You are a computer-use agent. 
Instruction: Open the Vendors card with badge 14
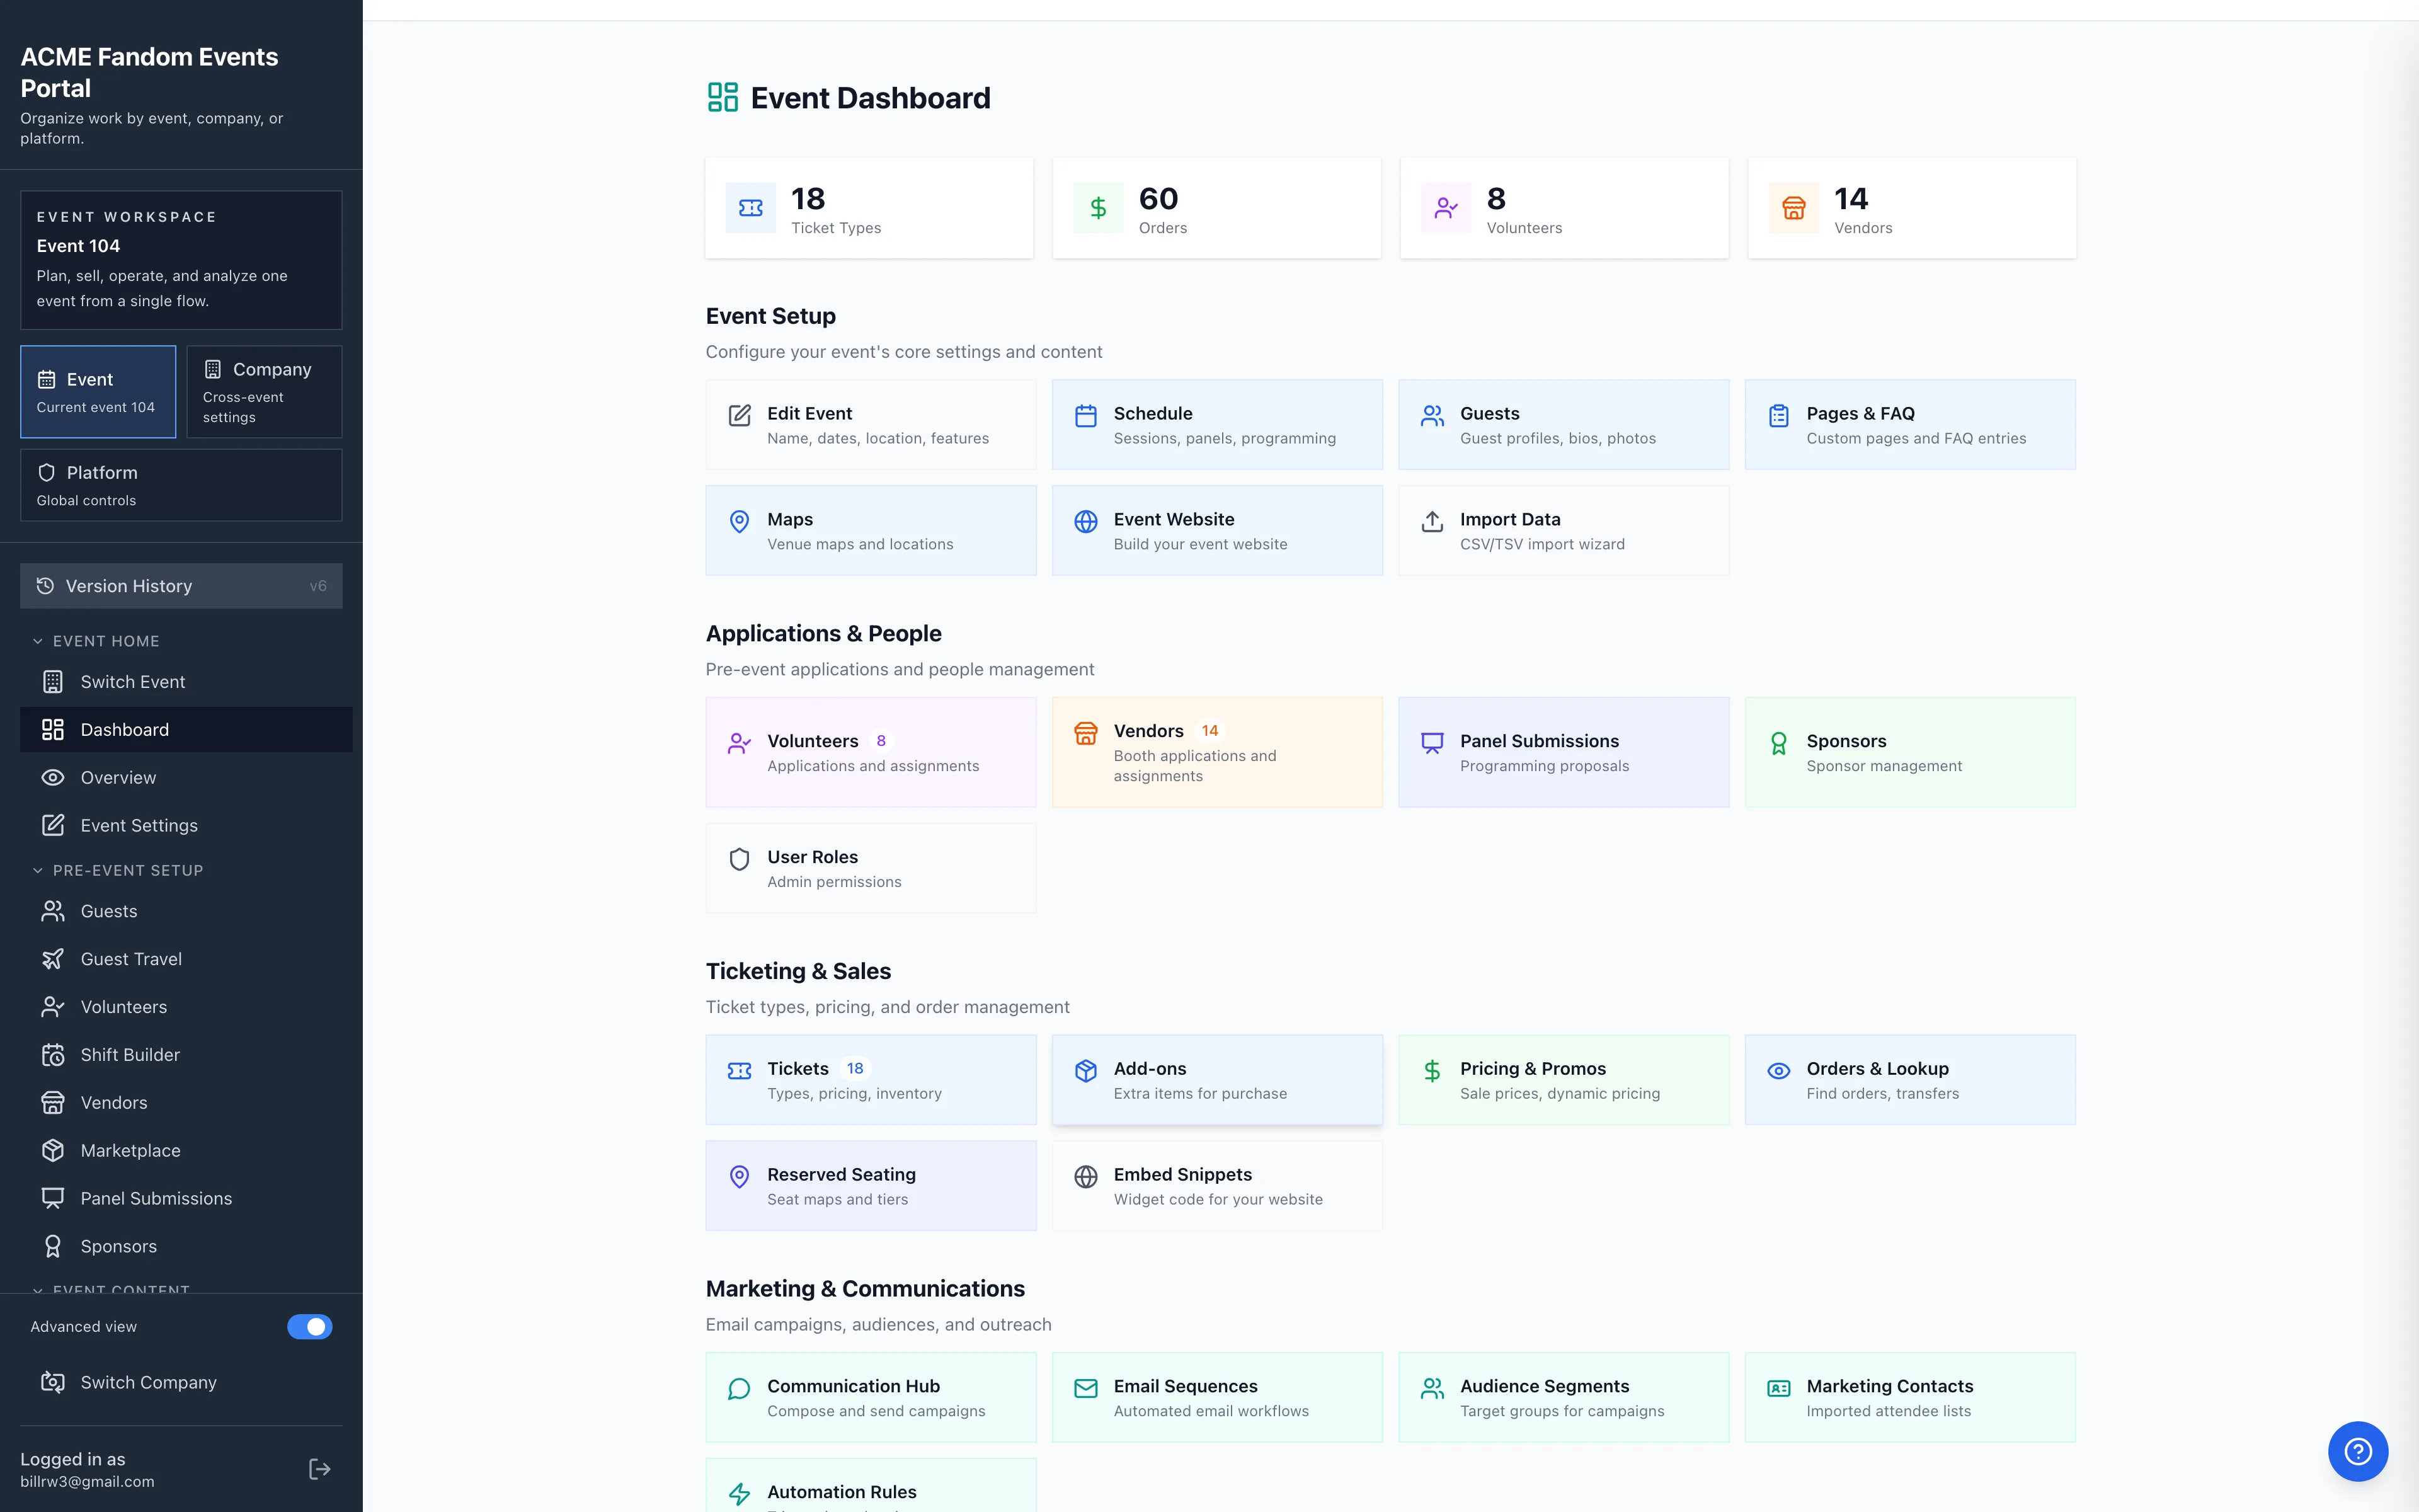[1216, 752]
